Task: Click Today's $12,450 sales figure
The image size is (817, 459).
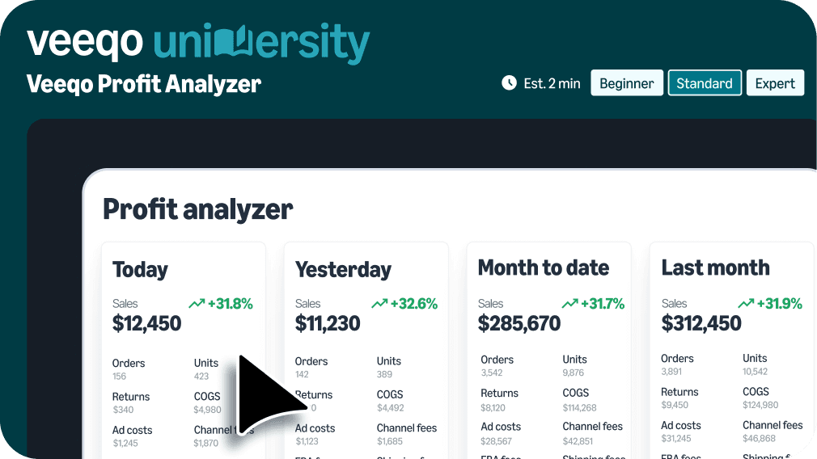Action: click(146, 324)
